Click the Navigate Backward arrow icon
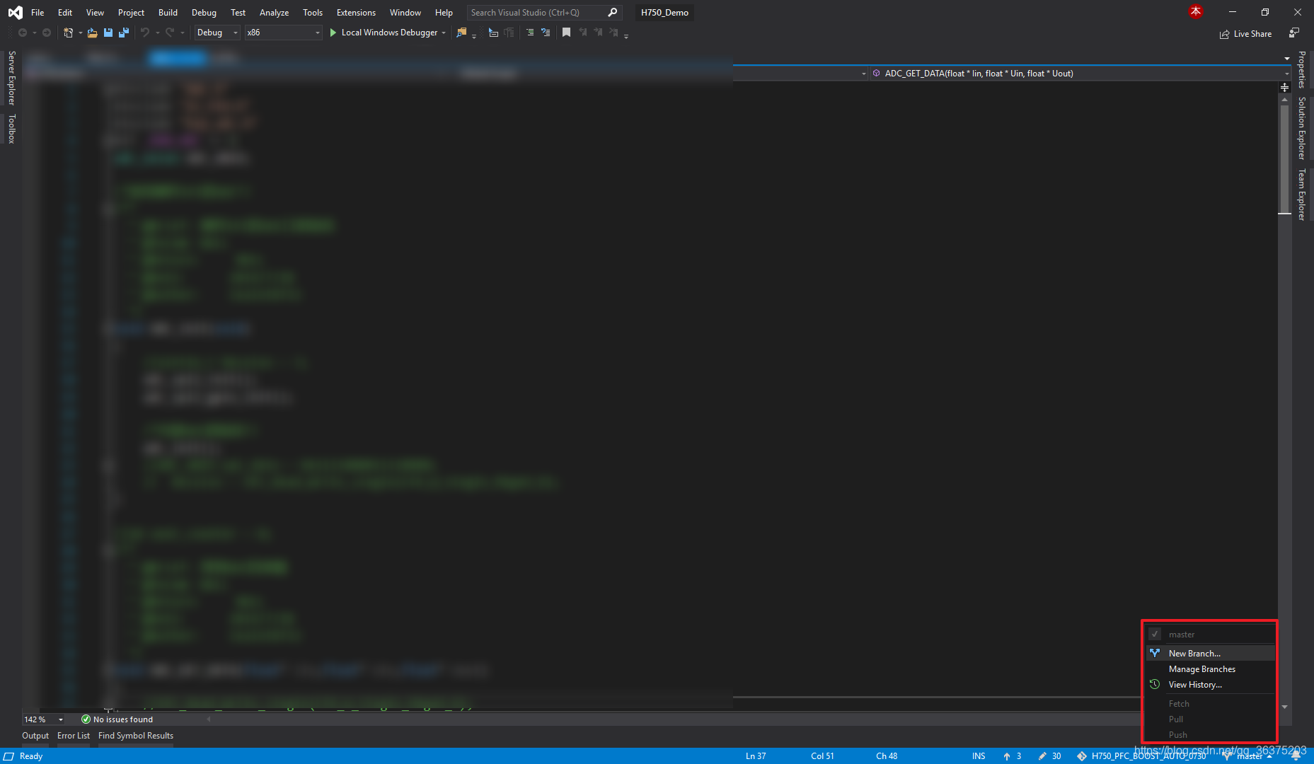The width and height of the screenshot is (1314, 764). (23, 33)
